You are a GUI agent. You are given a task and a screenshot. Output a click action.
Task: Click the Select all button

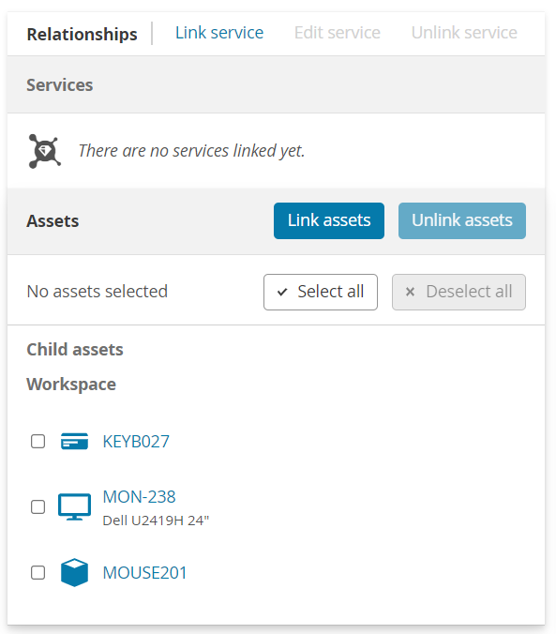pos(321,292)
